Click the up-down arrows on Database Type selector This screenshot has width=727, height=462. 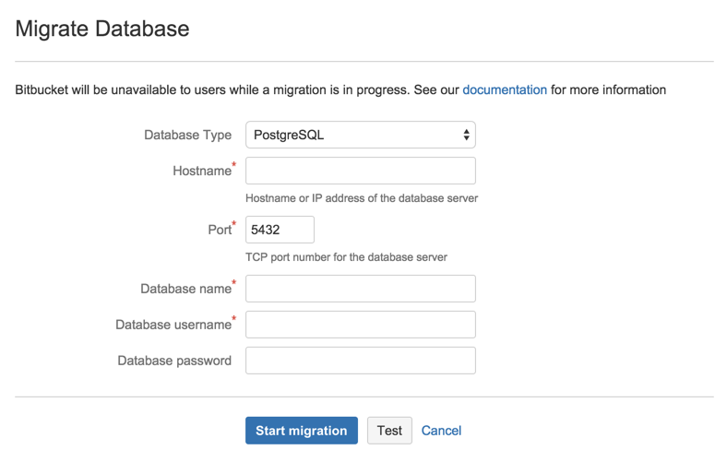tap(466, 135)
